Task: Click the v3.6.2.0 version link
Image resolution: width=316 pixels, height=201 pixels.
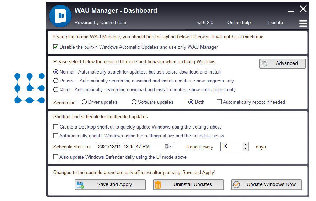Action: tap(205, 23)
